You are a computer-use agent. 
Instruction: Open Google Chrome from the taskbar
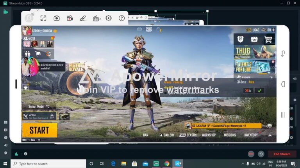pos(167,164)
